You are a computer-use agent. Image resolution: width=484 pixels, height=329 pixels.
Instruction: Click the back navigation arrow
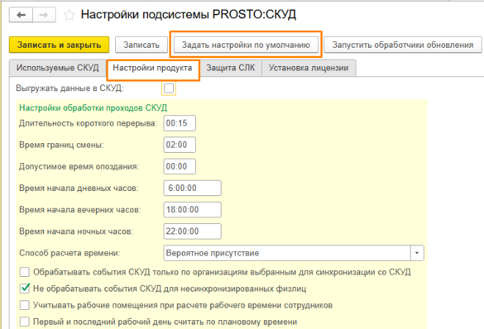coord(21,14)
